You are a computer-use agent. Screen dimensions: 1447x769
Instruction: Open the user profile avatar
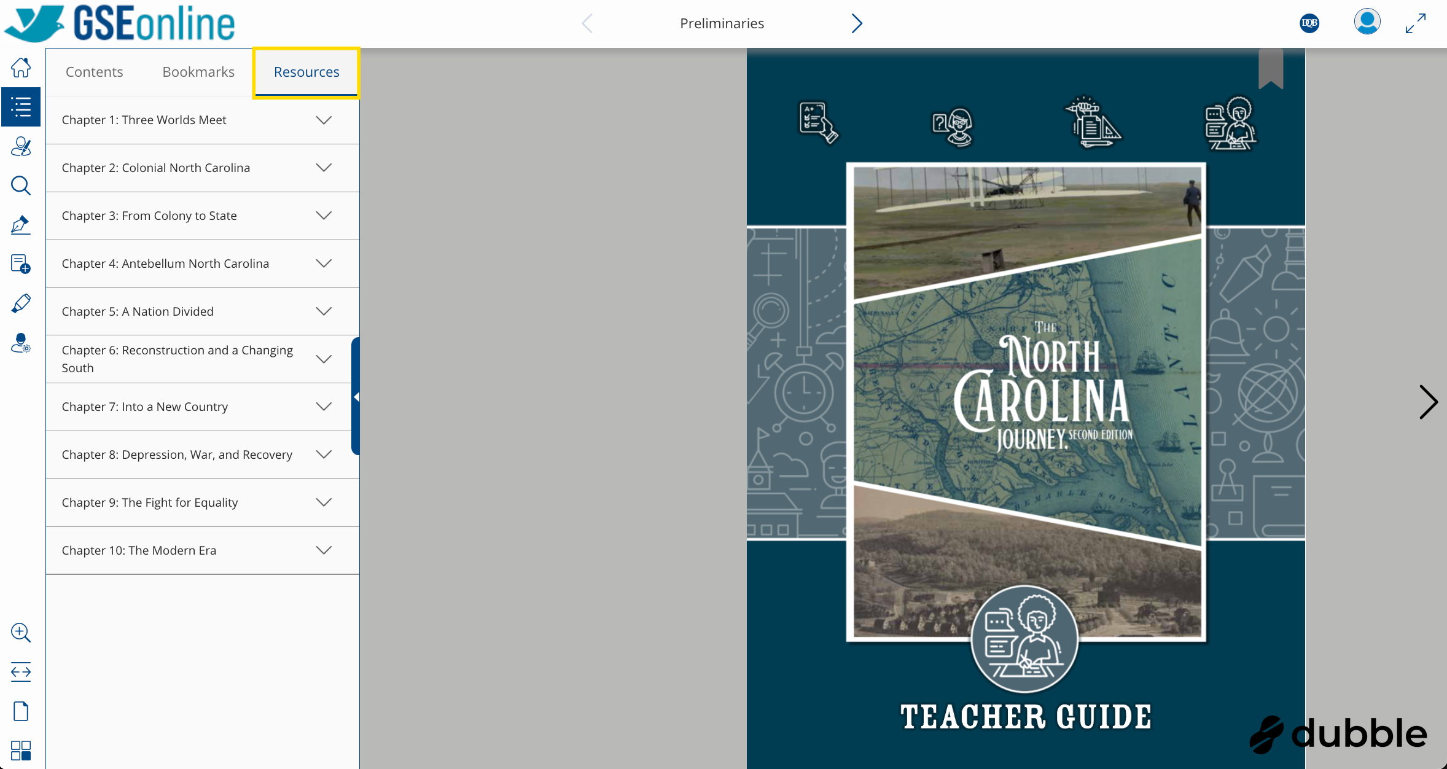[1367, 22]
